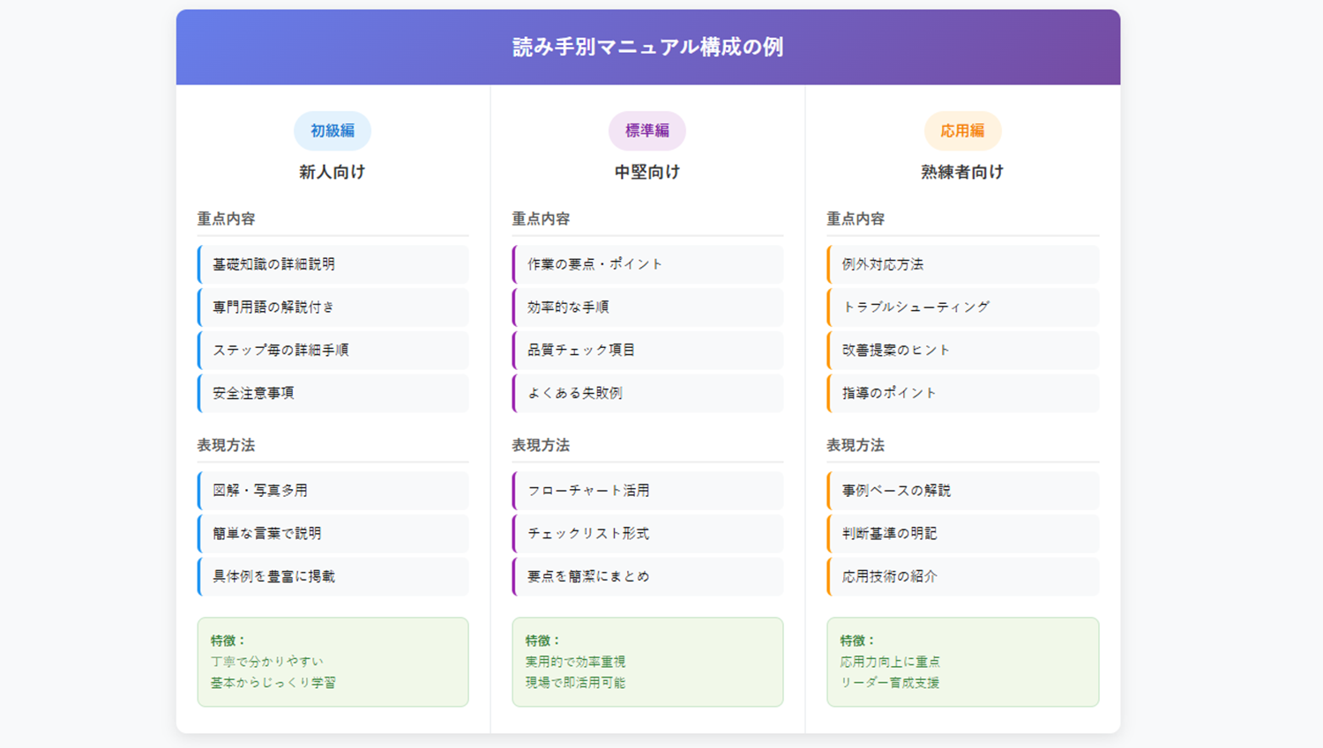Click the title 読み手別マニュアル構成の例
This screenshot has height=748, width=1323.
[648, 48]
